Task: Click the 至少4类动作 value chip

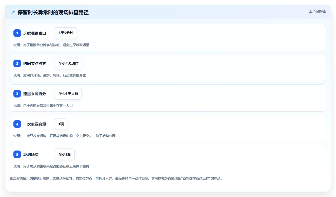Action: (x=68, y=63)
